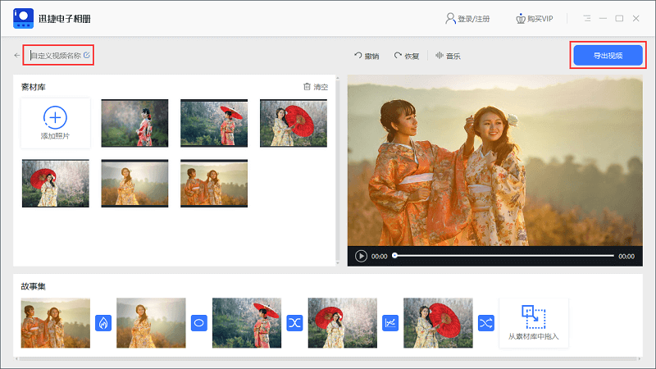Click the last shuffle transition icon in storyboard
The height and width of the screenshot is (369, 656).
point(486,323)
